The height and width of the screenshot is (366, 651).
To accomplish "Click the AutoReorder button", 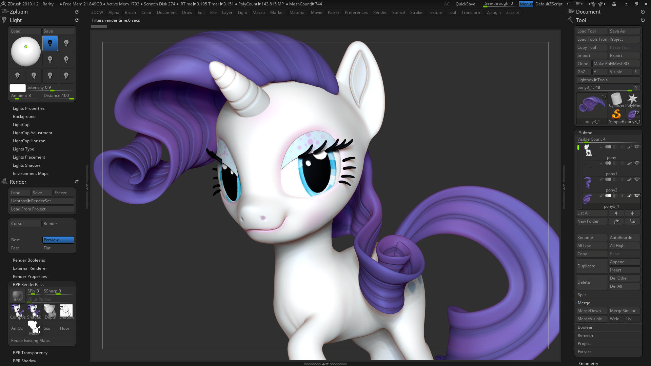I will point(624,238).
